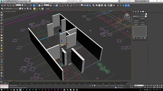Restrict to Y axis
Screen dimensions: 163x91
(x=120, y=5)
